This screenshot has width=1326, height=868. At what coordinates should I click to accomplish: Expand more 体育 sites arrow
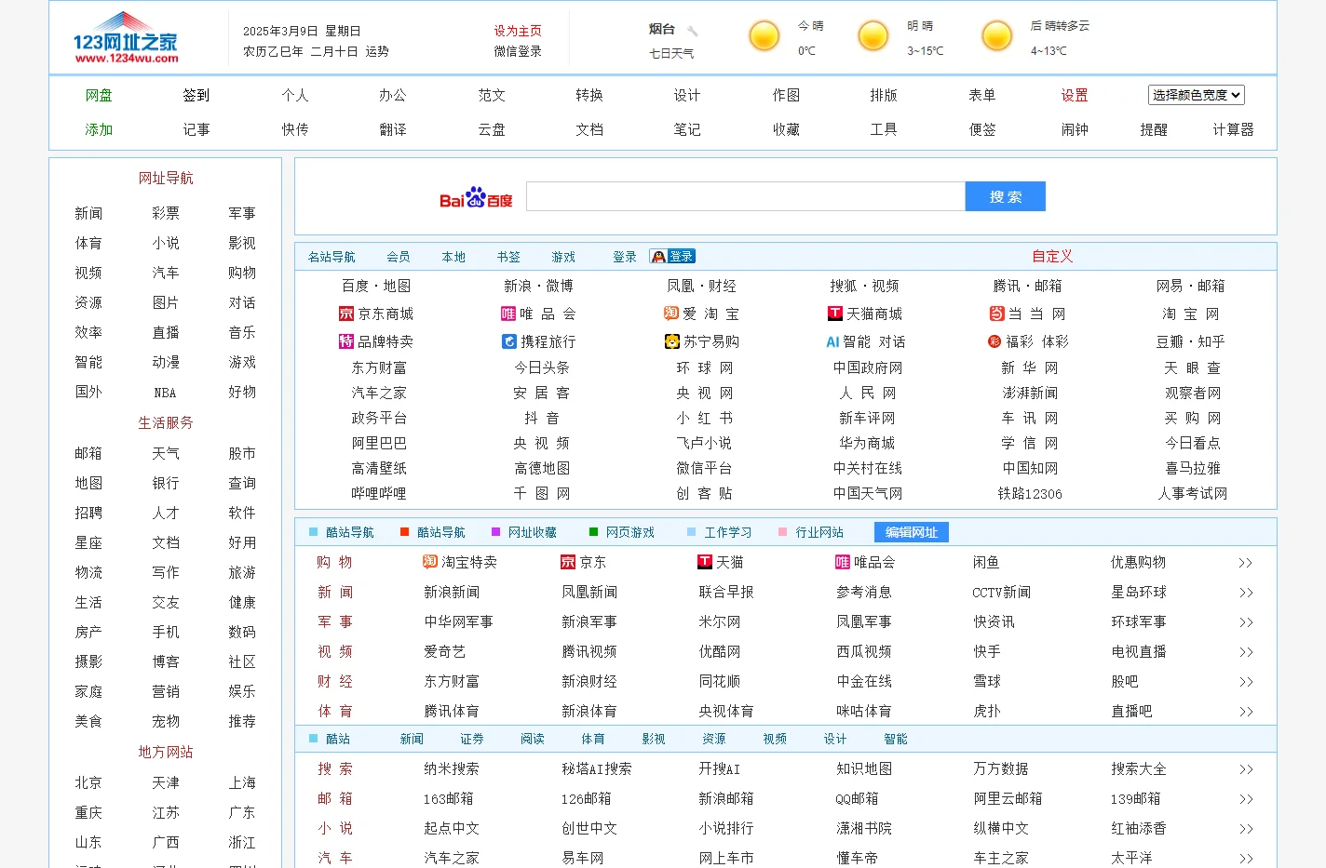1246,712
